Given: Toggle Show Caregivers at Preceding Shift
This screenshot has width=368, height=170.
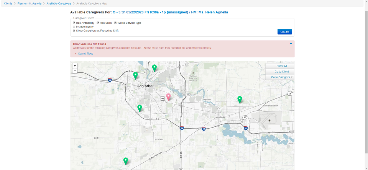Looking at the screenshot, I should point(74,31).
